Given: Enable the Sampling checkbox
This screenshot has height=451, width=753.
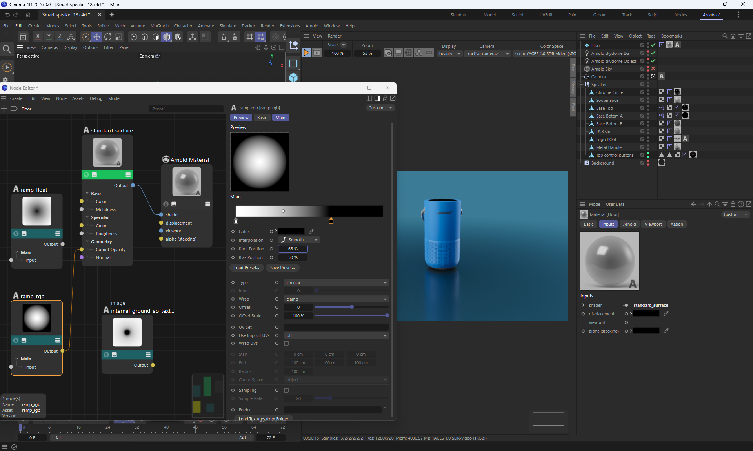Looking at the screenshot, I should click(286, 390).
